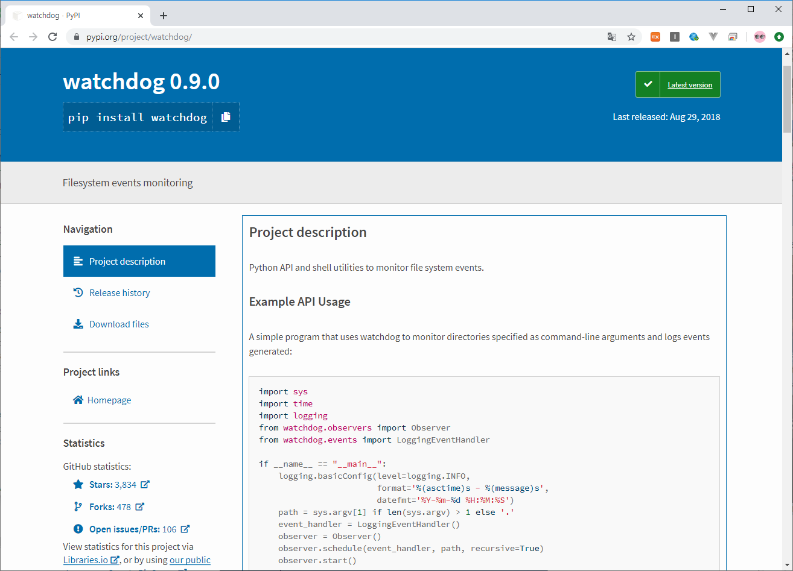Close the watchdog PyPI tab

pos(140,16)
